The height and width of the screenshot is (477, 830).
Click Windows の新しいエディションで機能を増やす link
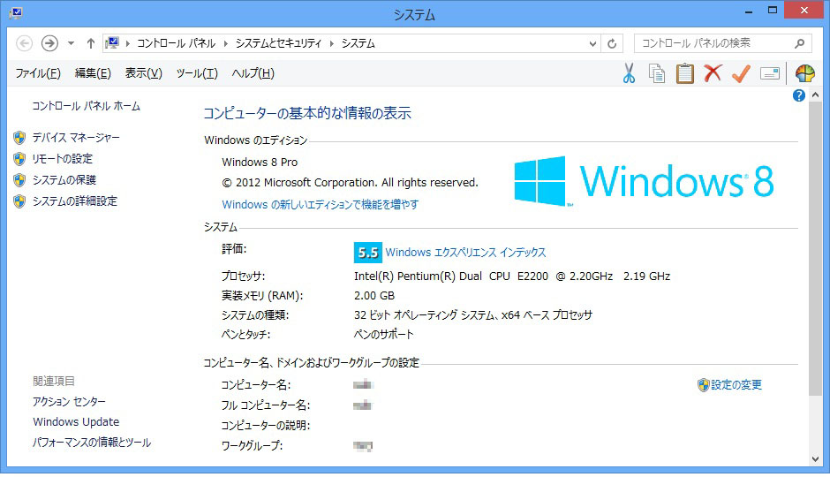[x=321, y=204]
